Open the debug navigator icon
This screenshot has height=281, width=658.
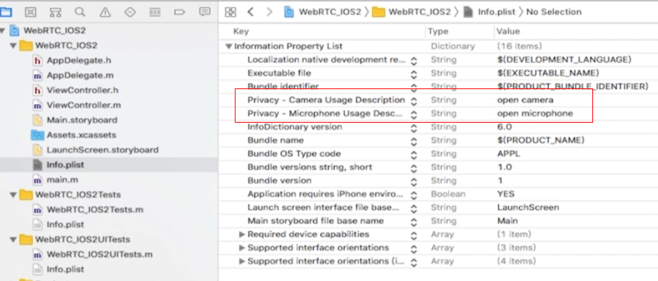coord(155,12)
